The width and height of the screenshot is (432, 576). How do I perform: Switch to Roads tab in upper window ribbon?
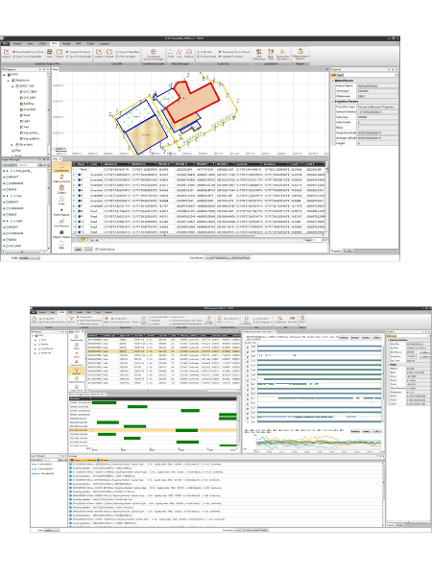point(66,43)
